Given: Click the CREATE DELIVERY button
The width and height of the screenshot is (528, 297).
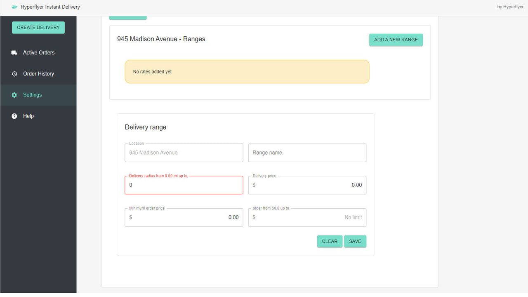Looking at the screenshot, I should pos(38,27).
